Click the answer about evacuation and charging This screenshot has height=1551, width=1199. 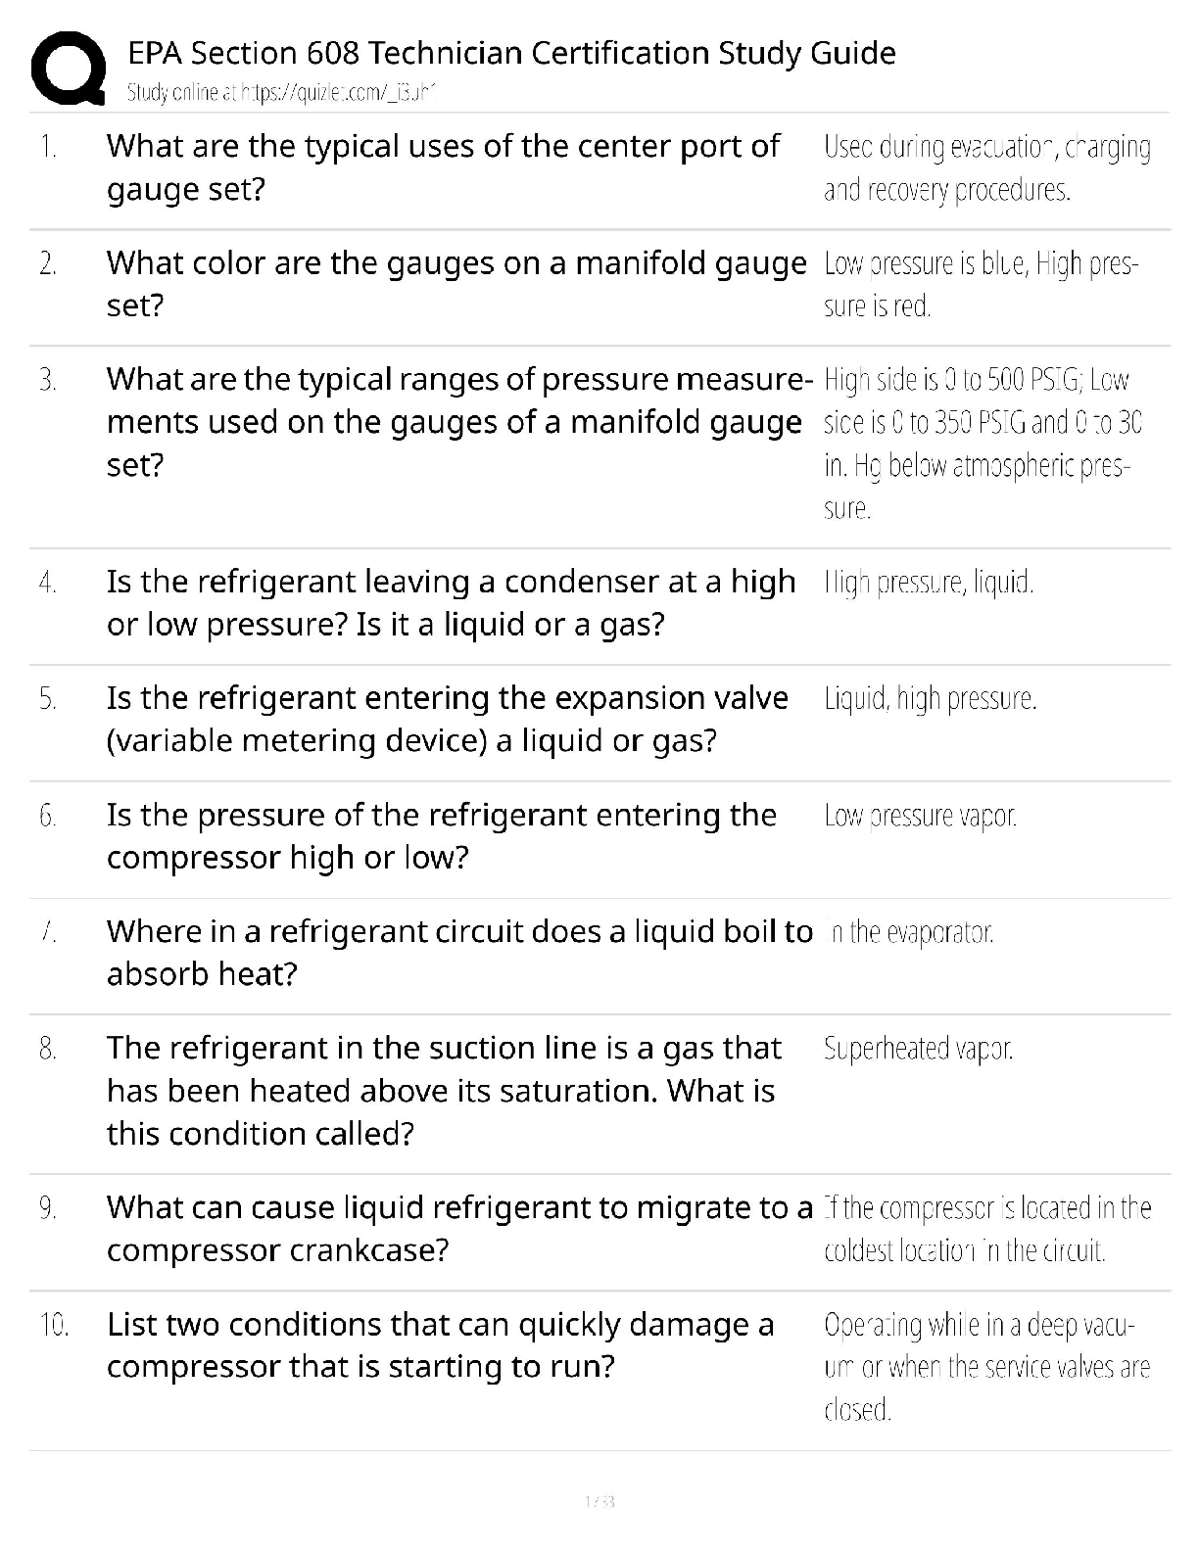point(986,167)
